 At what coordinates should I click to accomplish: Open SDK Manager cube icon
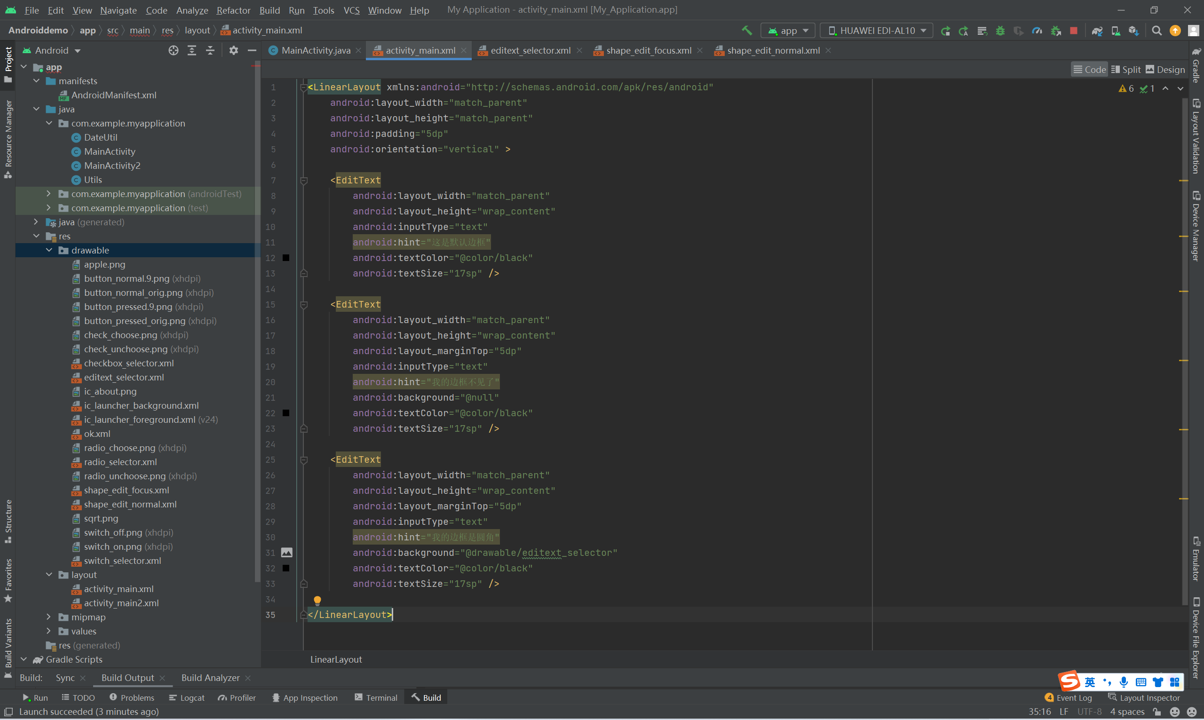pos(1133,31)
